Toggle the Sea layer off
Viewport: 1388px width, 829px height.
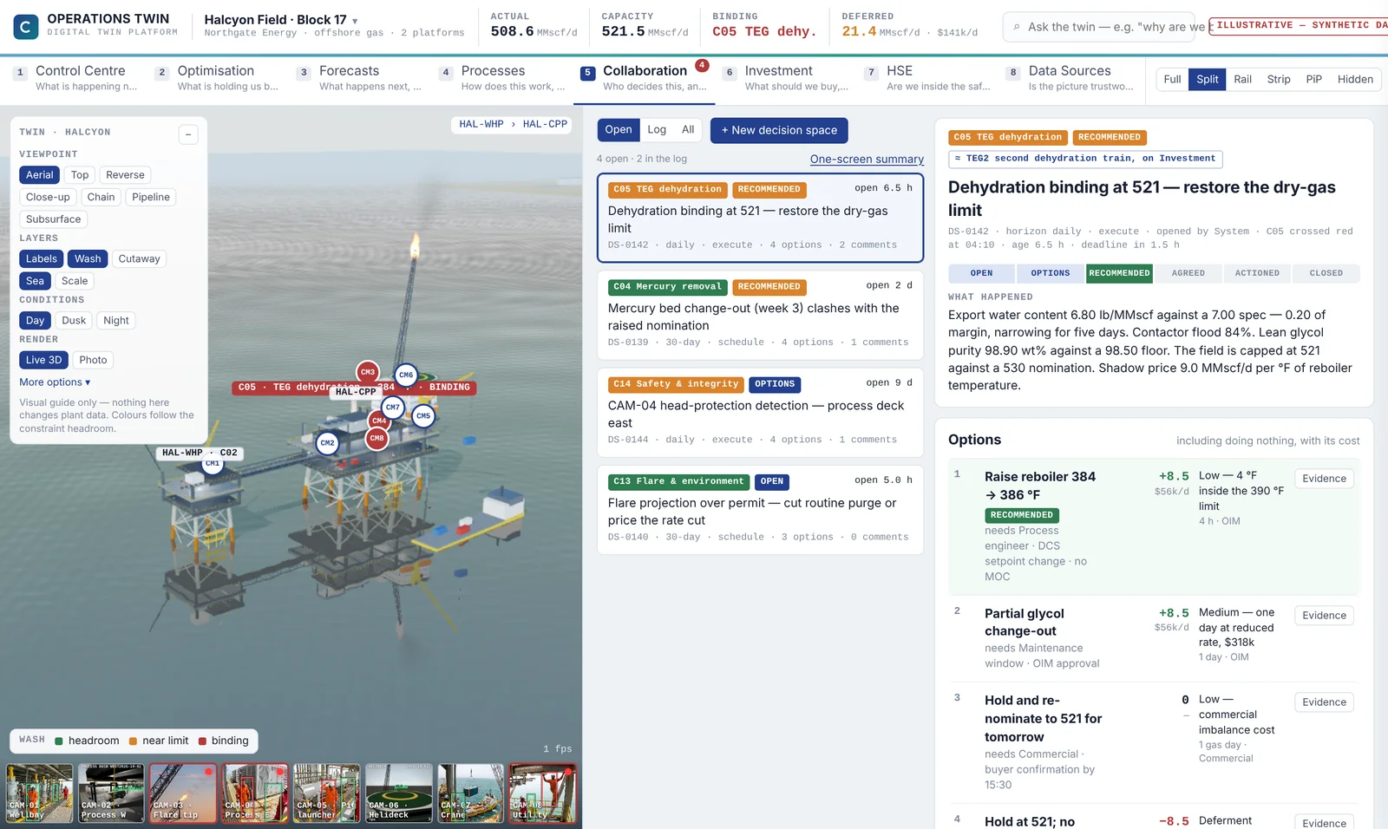(35, 281)
